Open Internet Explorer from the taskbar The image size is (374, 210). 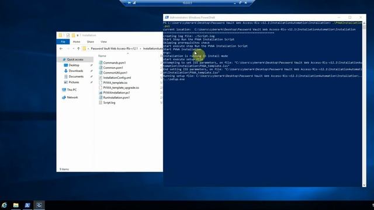[x=4, y=205]
